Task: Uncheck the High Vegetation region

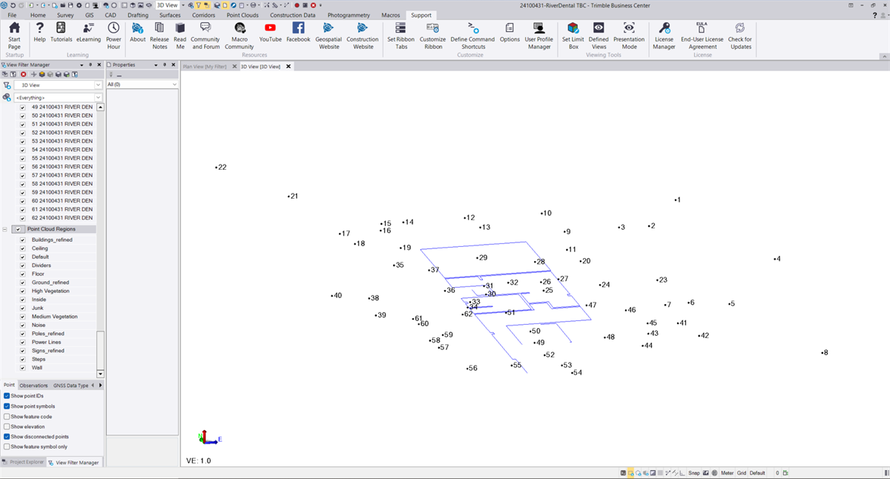Action: point(23,291)
